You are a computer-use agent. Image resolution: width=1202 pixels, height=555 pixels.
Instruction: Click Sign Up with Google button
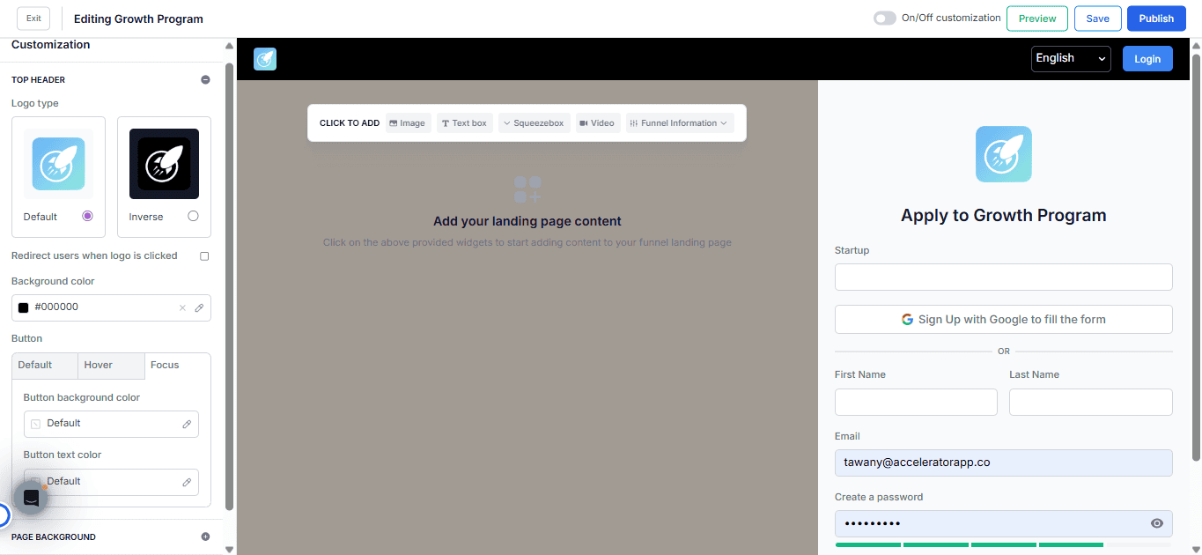tap(1003, 320)
